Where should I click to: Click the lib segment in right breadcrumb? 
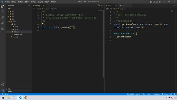coord(115,9)
